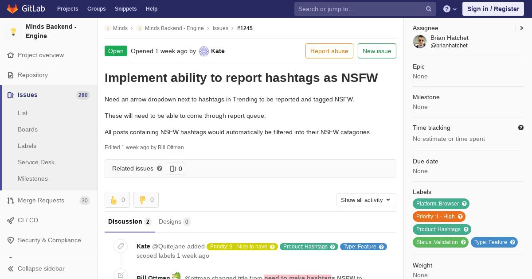This screenshot has height=279, width=532.
Task: Click help icon on Priority::1 - High label
Action: click(x=460, y=217)
